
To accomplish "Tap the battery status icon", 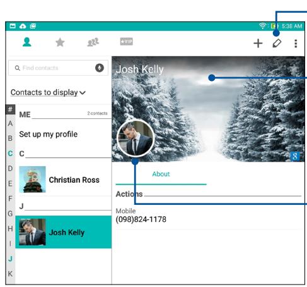I will click(274, 26).
